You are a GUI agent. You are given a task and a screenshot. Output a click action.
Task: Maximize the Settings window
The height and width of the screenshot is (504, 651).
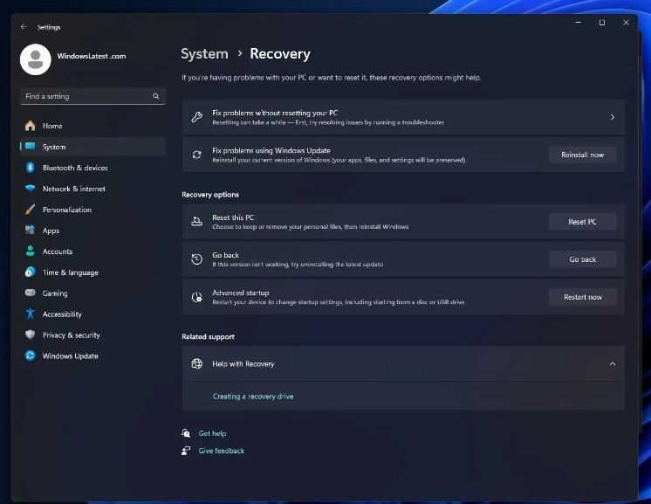(602, 23)
